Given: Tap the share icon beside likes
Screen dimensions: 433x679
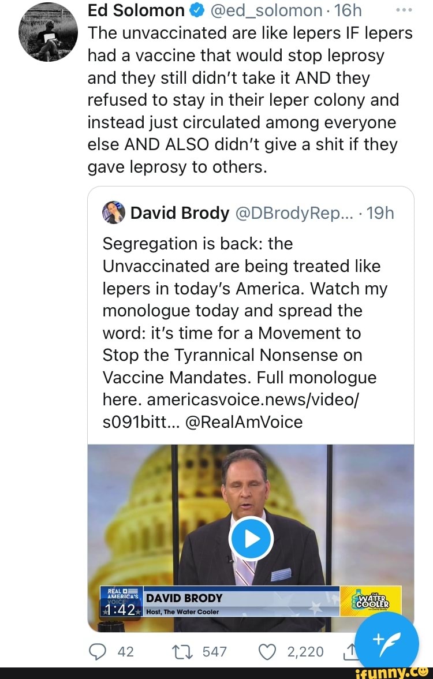Looking at the screenshot, I should point(346,652).
